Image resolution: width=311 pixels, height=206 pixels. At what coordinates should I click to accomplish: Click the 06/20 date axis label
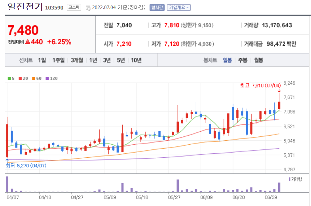pos(239,197)
